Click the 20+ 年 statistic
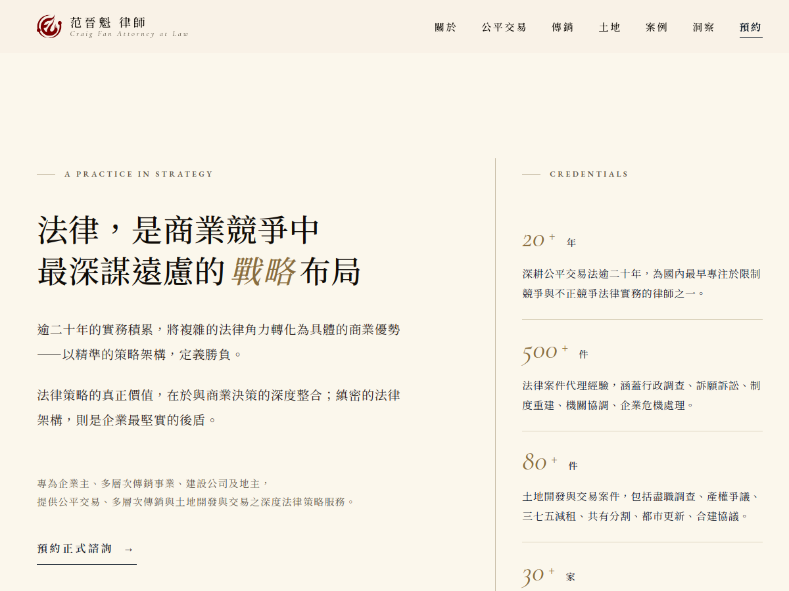The height and width of the screenshot is (591, 789). click(x=549, y=241)
